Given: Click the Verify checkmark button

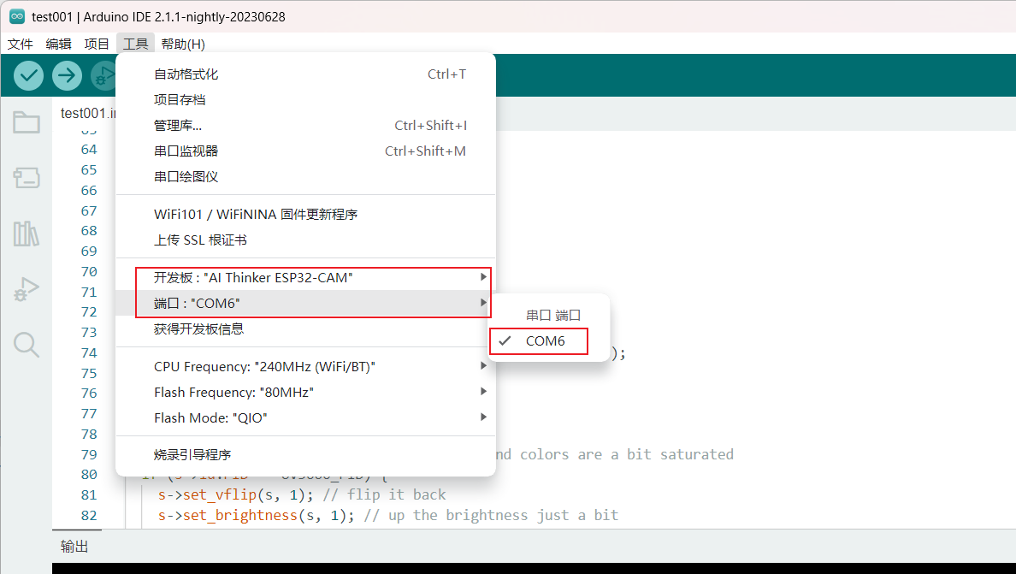Looking at the screenshot, I should pyautogui.click(x=28, y=76).
